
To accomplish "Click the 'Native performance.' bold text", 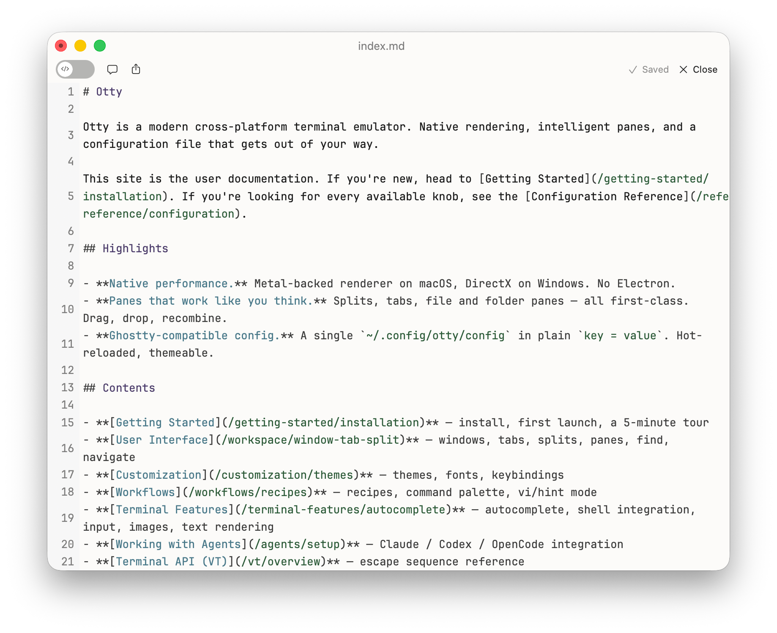I will pos(172,284).
